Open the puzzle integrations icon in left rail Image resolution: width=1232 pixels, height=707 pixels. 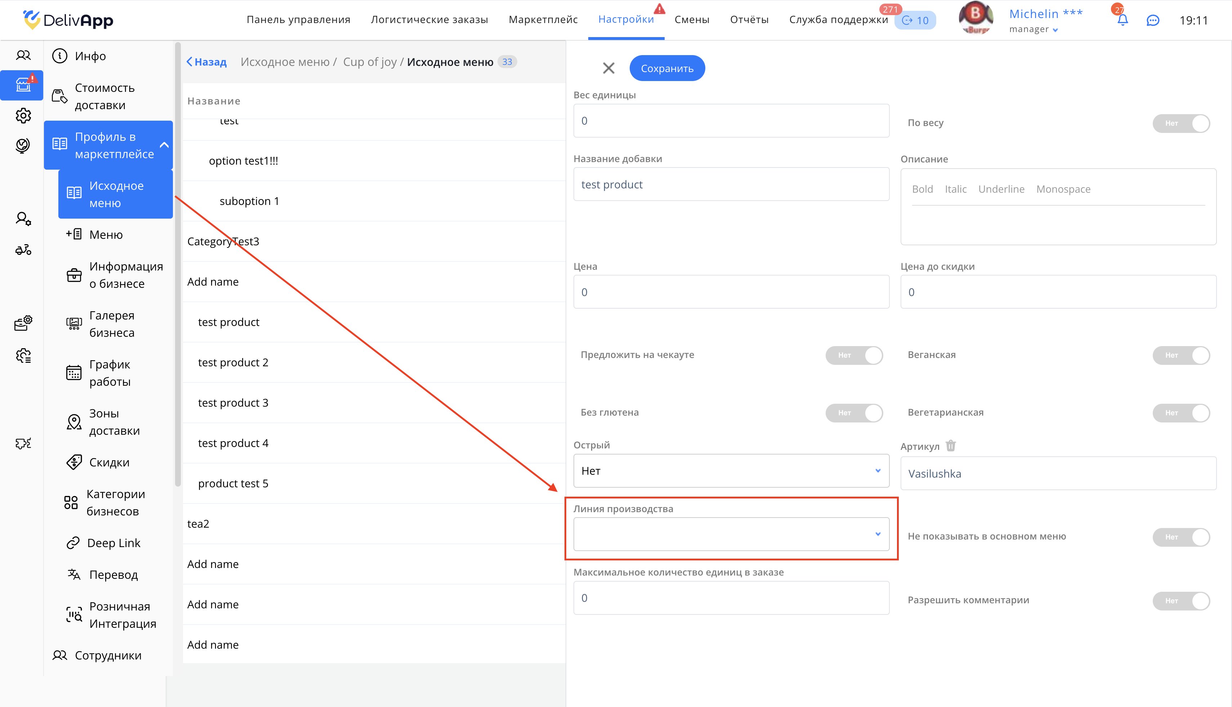[x=23, y=443]
